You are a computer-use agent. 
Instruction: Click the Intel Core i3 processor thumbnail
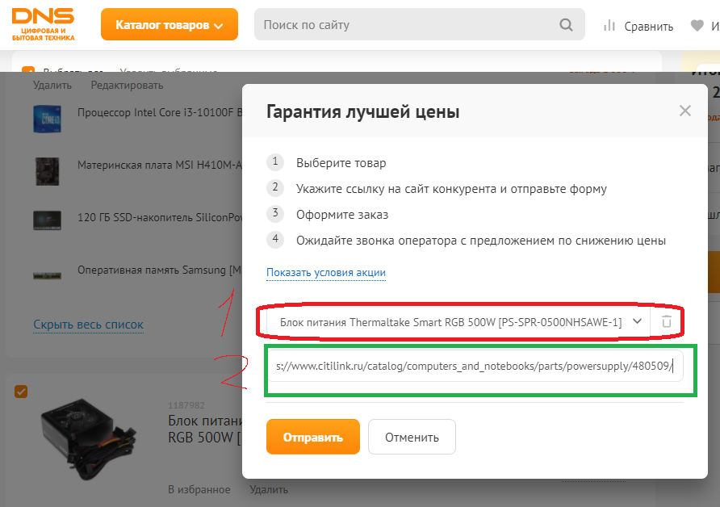47,119
